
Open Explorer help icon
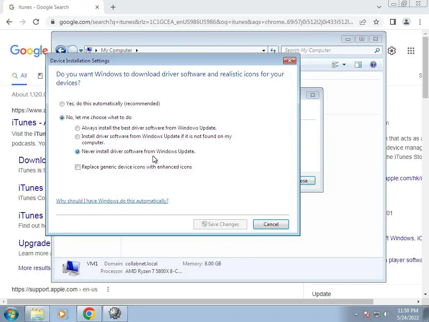tap(373, 65)
